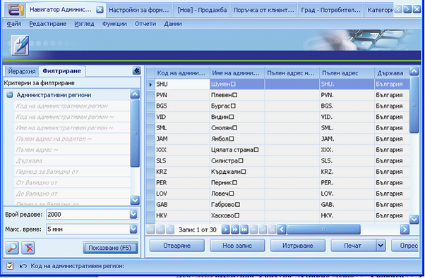
Task: Move the filter criteria list up with the arrow
Action: [135, 94]
